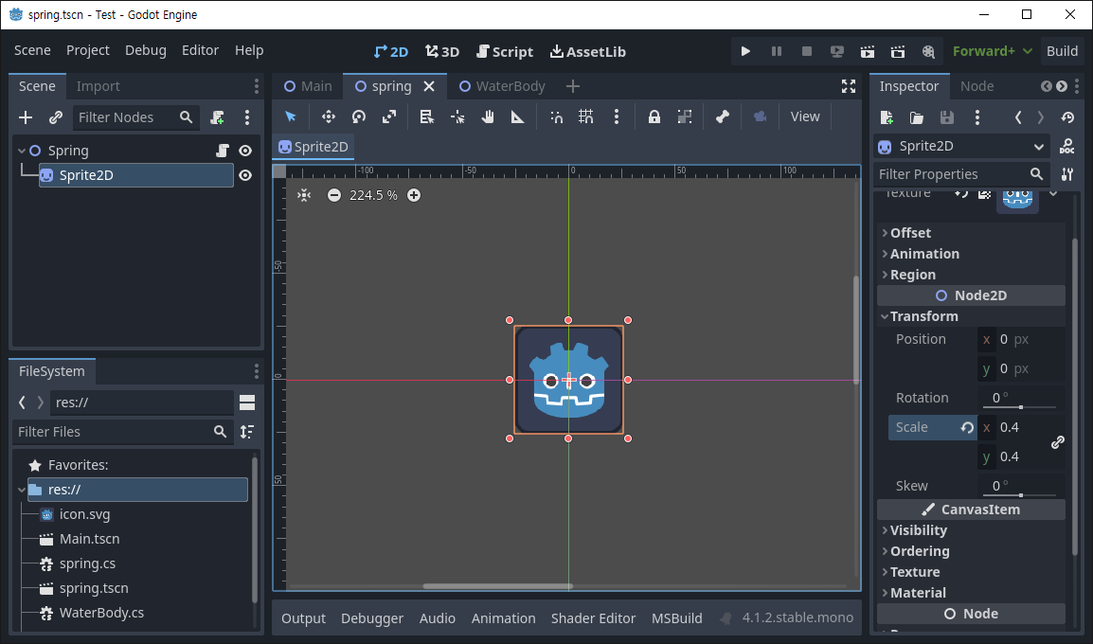Switch to the Script workspace

click(x=505, y=51)
